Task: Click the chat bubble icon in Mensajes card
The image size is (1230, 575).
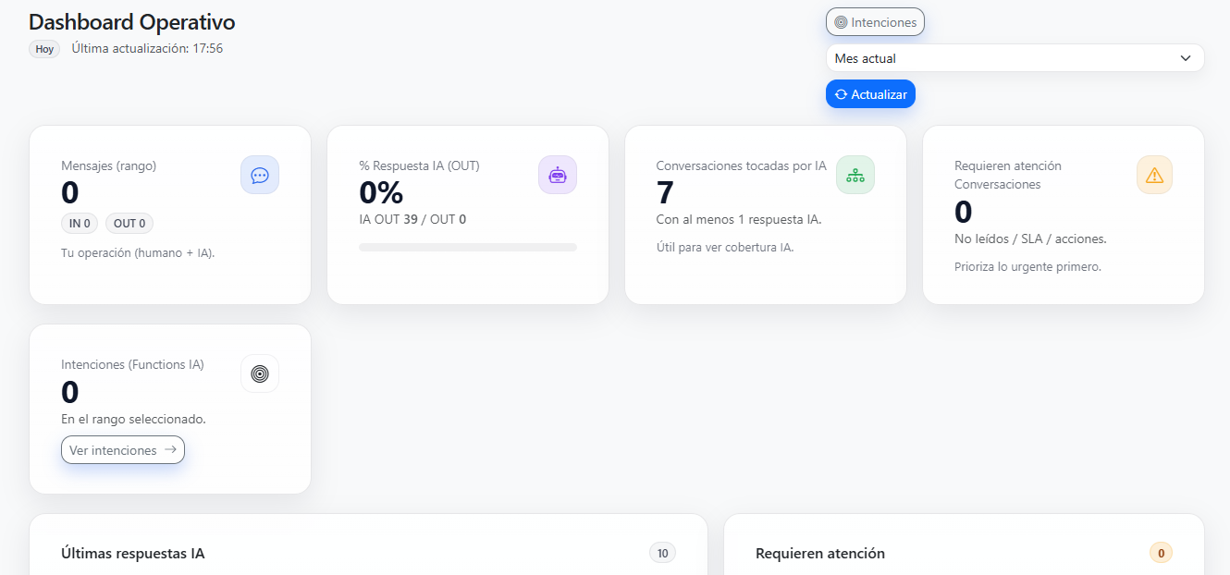Action: tap(260, 175)
